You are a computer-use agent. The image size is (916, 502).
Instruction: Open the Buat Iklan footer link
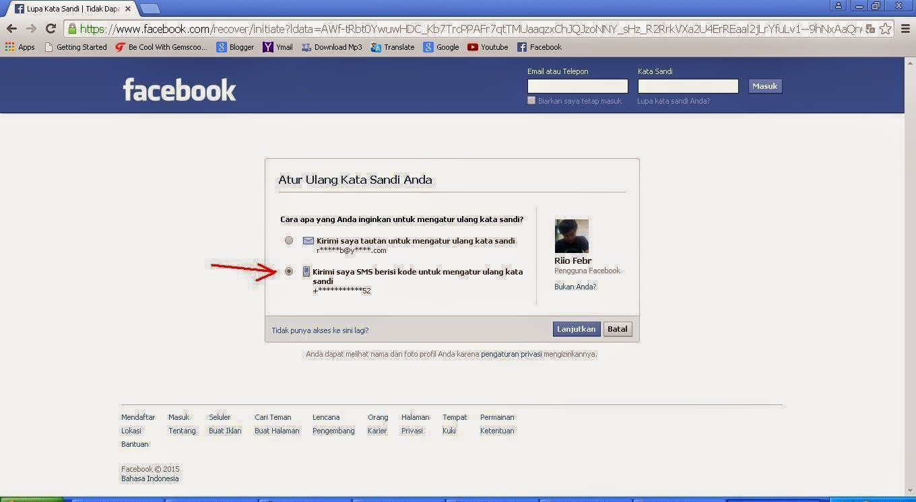coord(225,431)
